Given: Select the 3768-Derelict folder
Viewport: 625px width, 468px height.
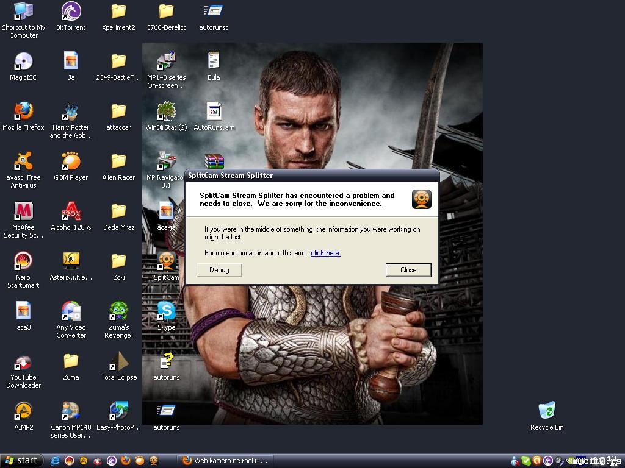Looking at the screenshot, I should pyautogui.click(x=166, y=16).
